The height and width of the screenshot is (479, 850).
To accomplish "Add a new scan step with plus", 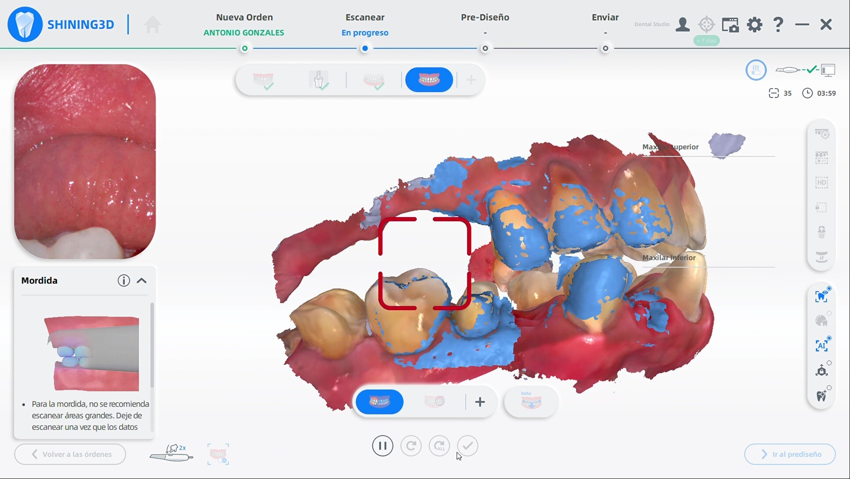I will [x=471, y=80].
